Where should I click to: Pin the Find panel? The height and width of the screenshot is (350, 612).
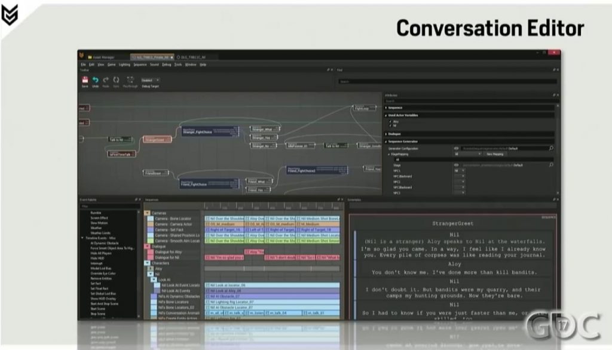tap(554, 70)
